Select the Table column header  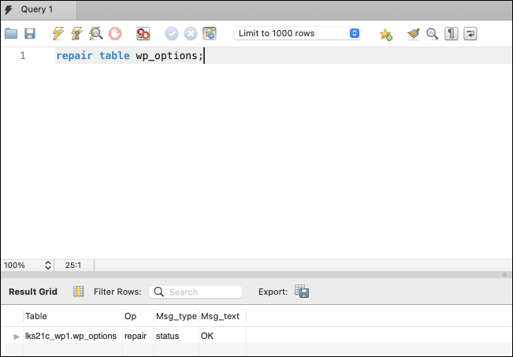click(72, 316)
